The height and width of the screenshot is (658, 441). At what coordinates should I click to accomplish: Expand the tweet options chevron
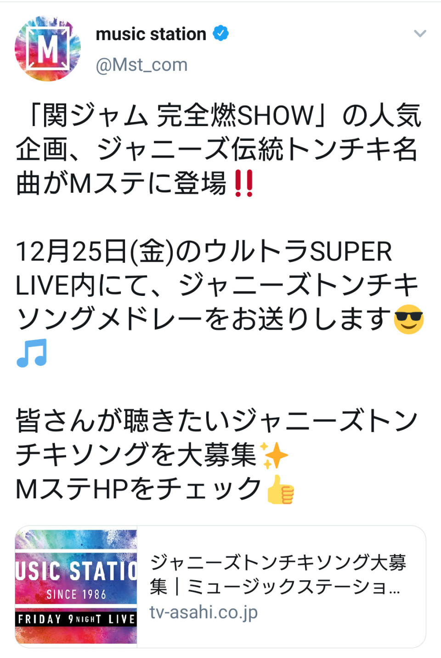(420, 34)
